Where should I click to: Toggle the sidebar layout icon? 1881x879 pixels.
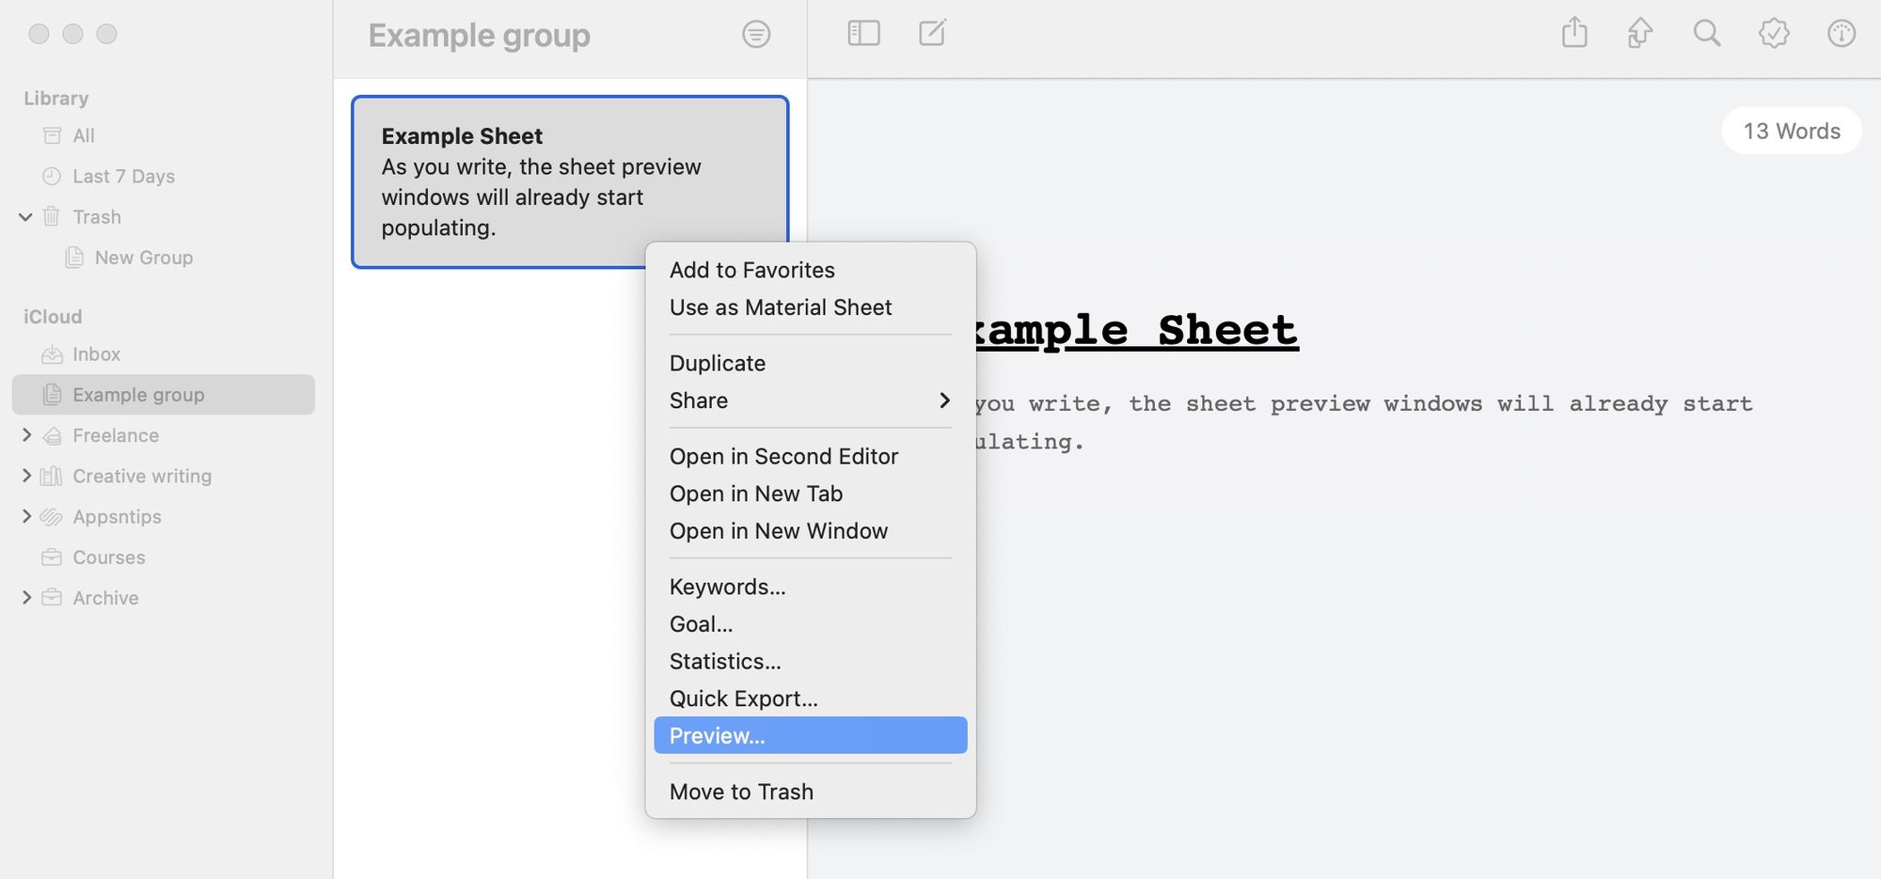863,34
